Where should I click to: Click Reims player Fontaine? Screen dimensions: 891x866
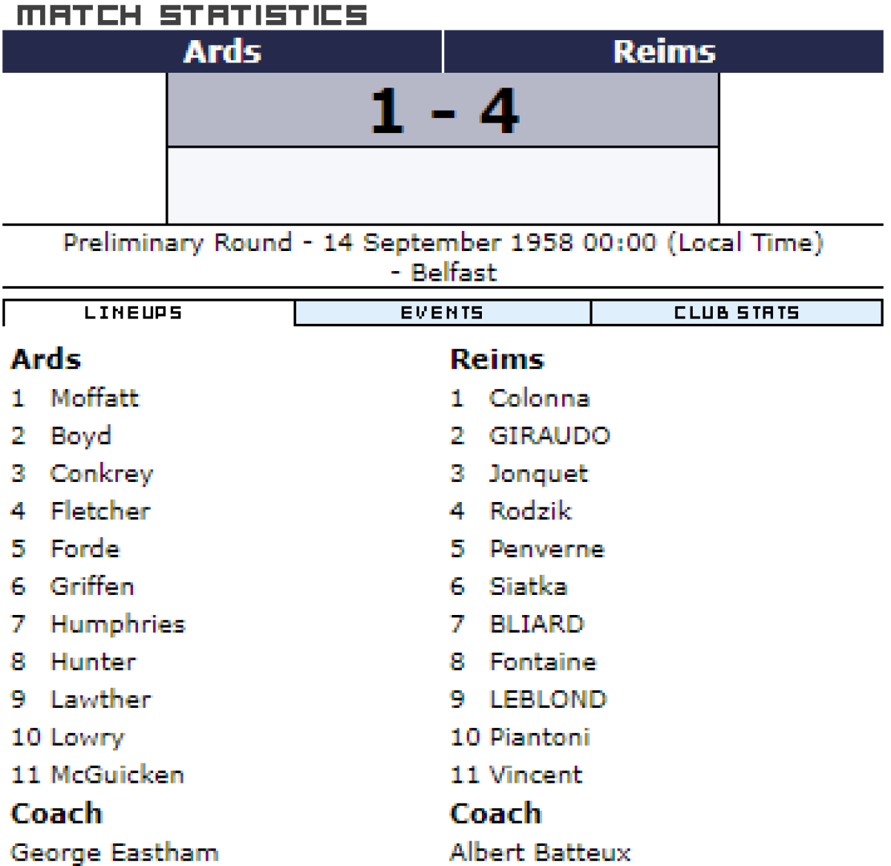coord(543,662)
